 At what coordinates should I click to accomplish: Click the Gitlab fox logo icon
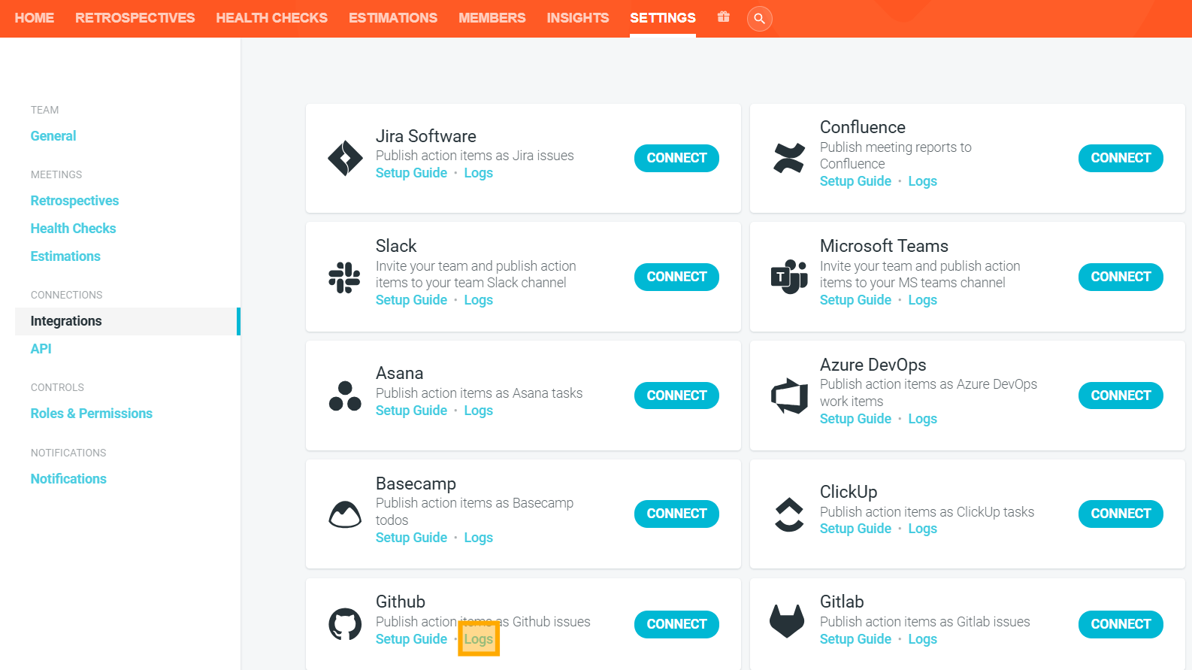(787, 622)
